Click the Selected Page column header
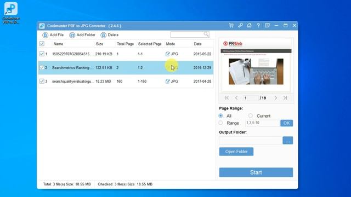This screenshot has height=197, width=351. coord(150,44)
